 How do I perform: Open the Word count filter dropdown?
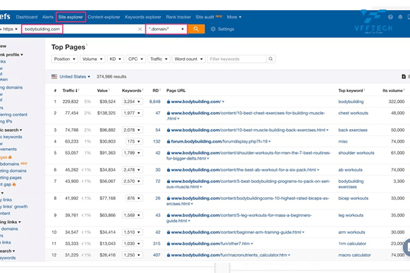(x=189, y=59)
